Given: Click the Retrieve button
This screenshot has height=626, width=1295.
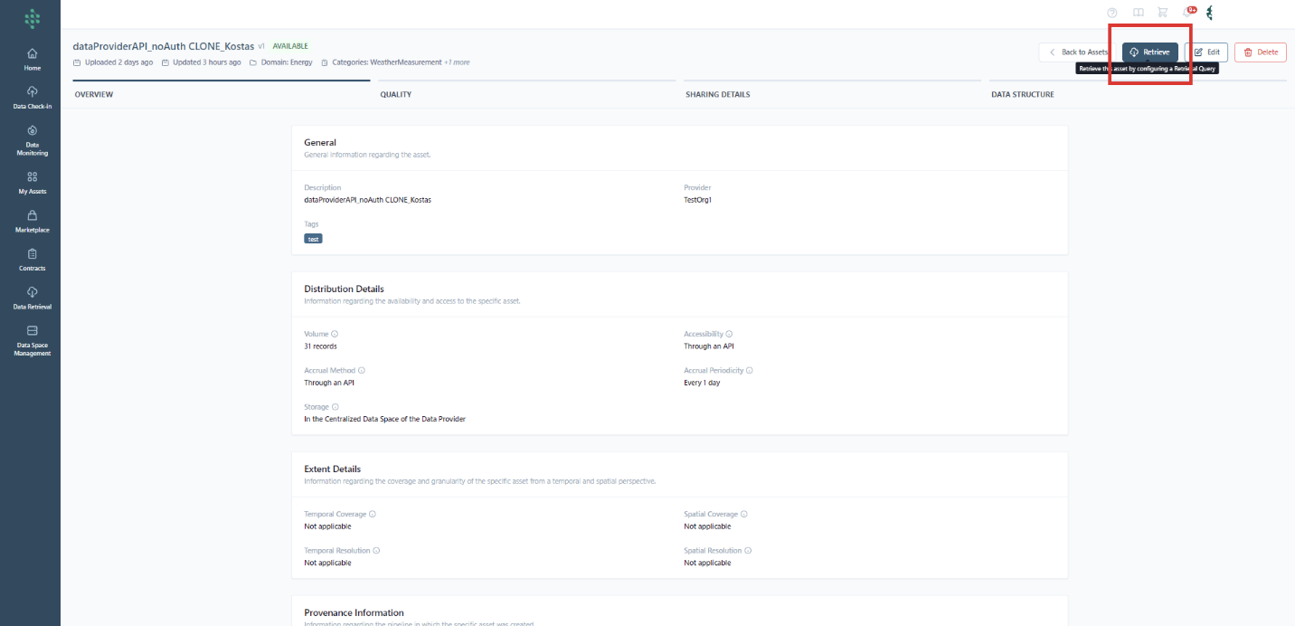Looking at the screenshot, I should coord(1150,52).
